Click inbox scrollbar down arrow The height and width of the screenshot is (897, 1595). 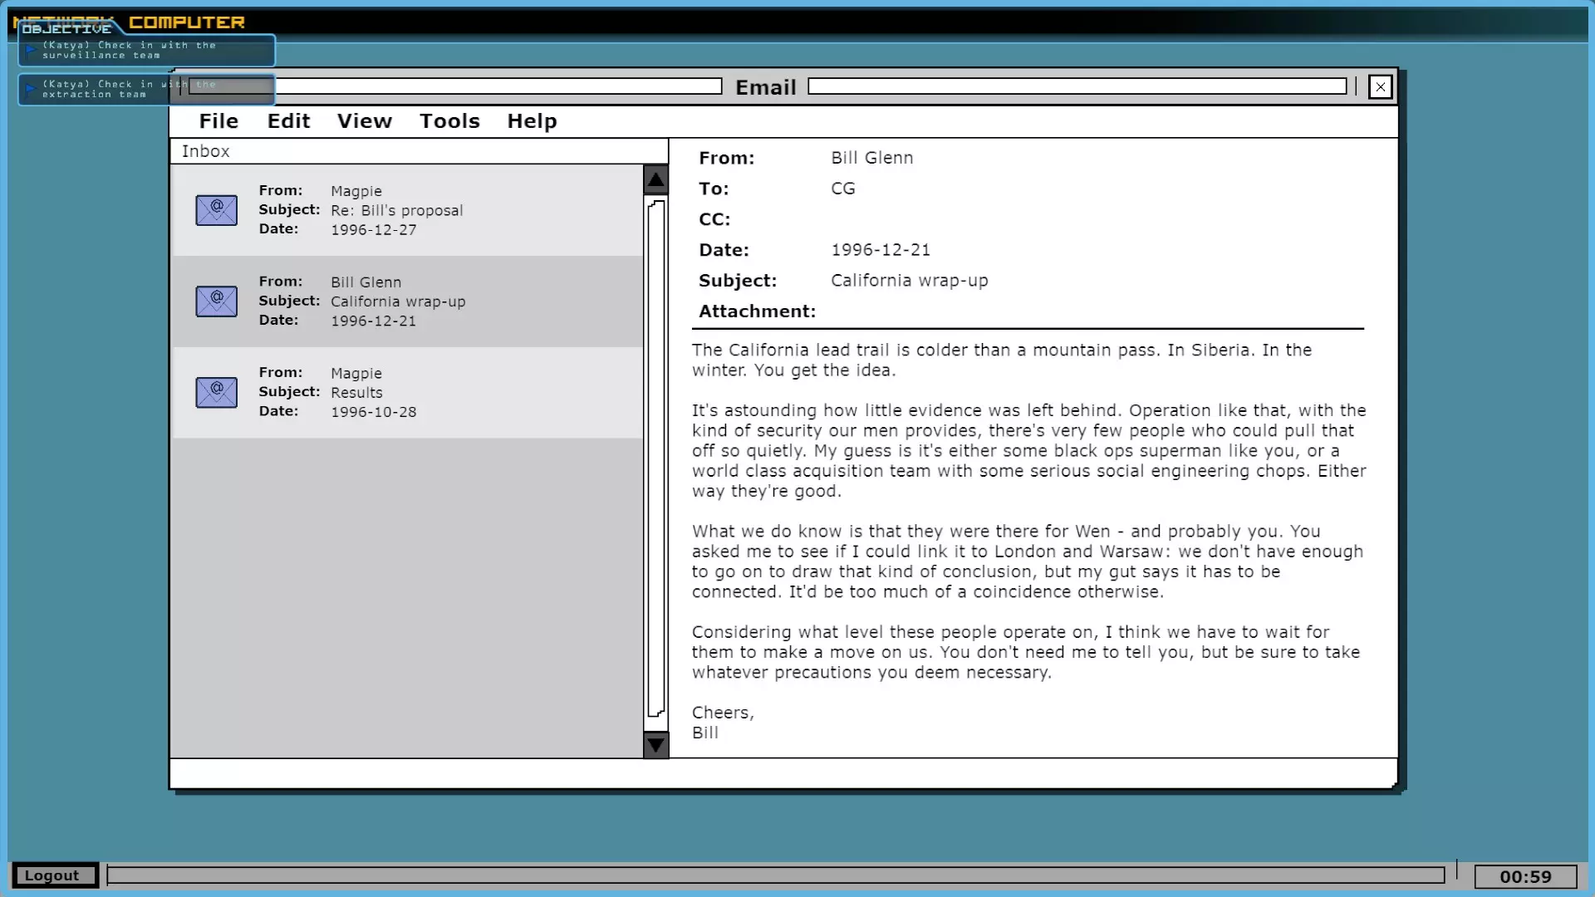655,745
